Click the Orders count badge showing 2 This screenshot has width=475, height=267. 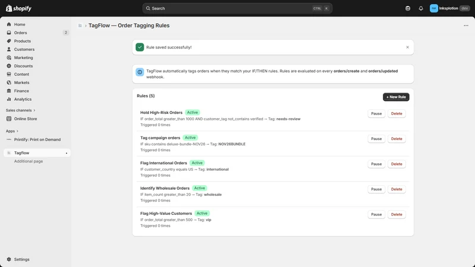66,33
